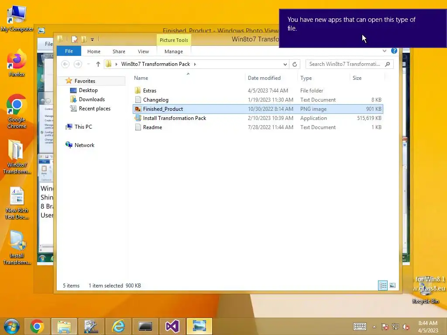Open Google Chrome desktop shortcut
The width and height of the screenshot is (447, 335).
point(17,112)
